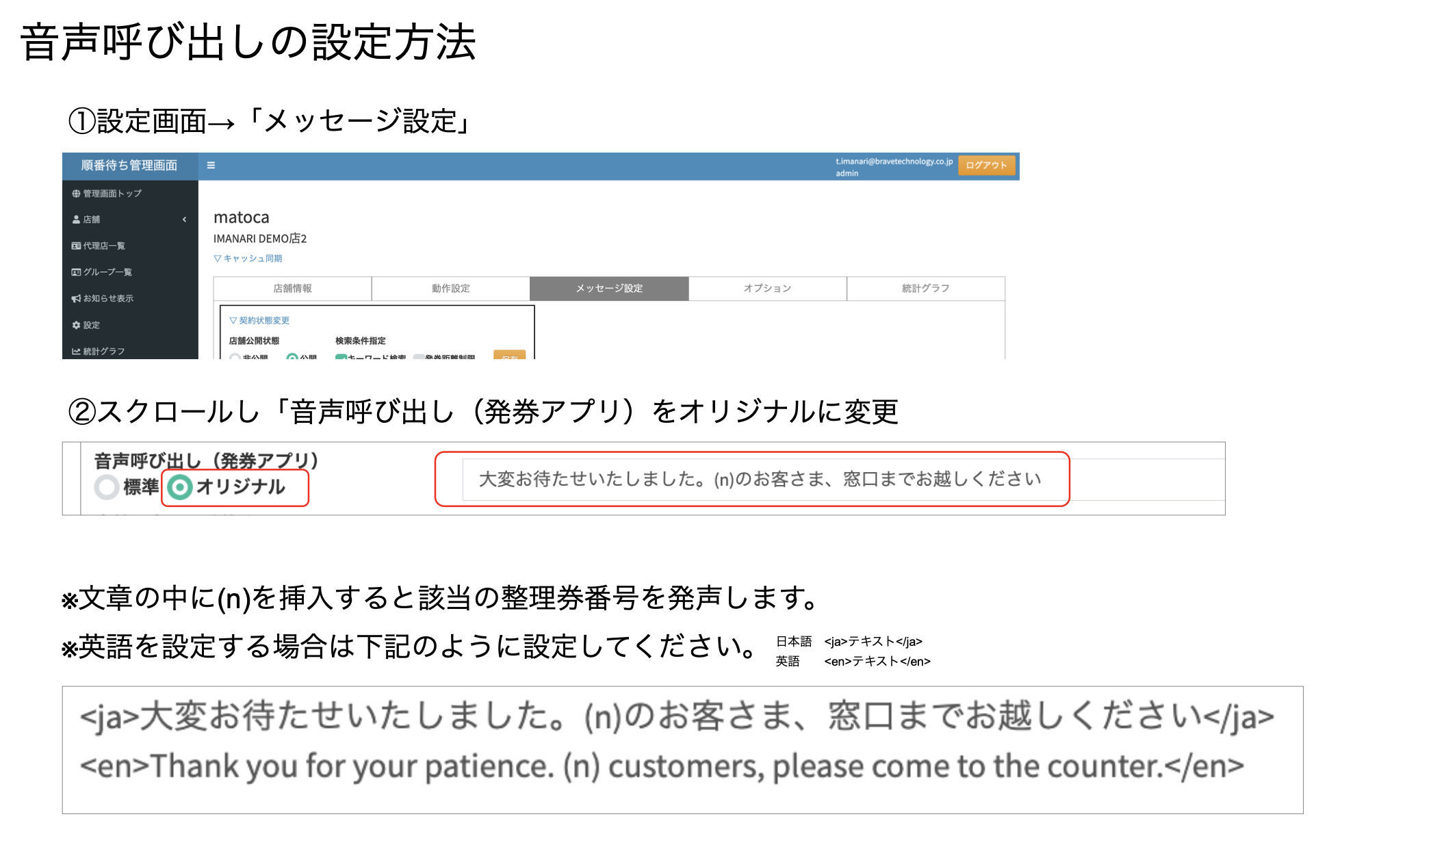The image size is (1433, 847).
Task: Click the ログアウト button
Action: click(985, 165)
